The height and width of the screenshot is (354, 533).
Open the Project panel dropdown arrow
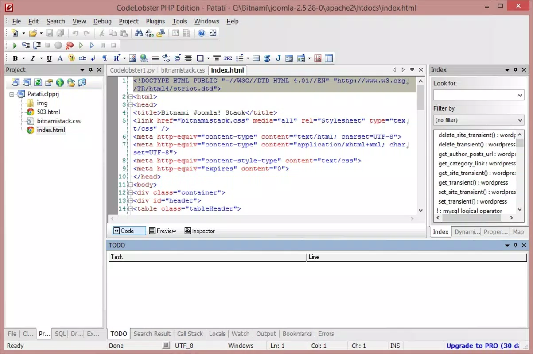pos(82,70)
